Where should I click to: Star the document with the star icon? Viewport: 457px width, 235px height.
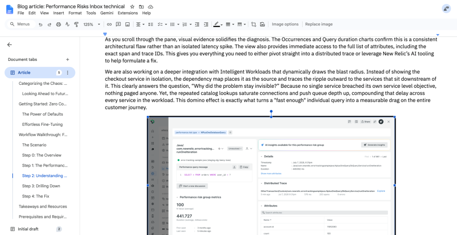(133, 7)
